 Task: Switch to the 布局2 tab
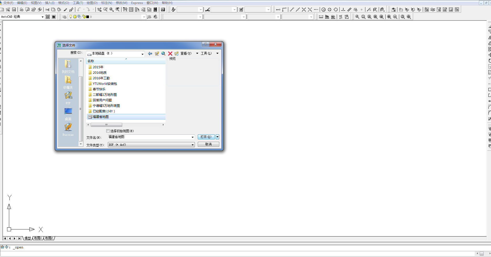(49, 238)
